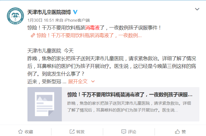Screen dimensions: 206x136
Task: Click the Tianjin Children's Hospital avatar logo
Action: [x=15, y=16]
